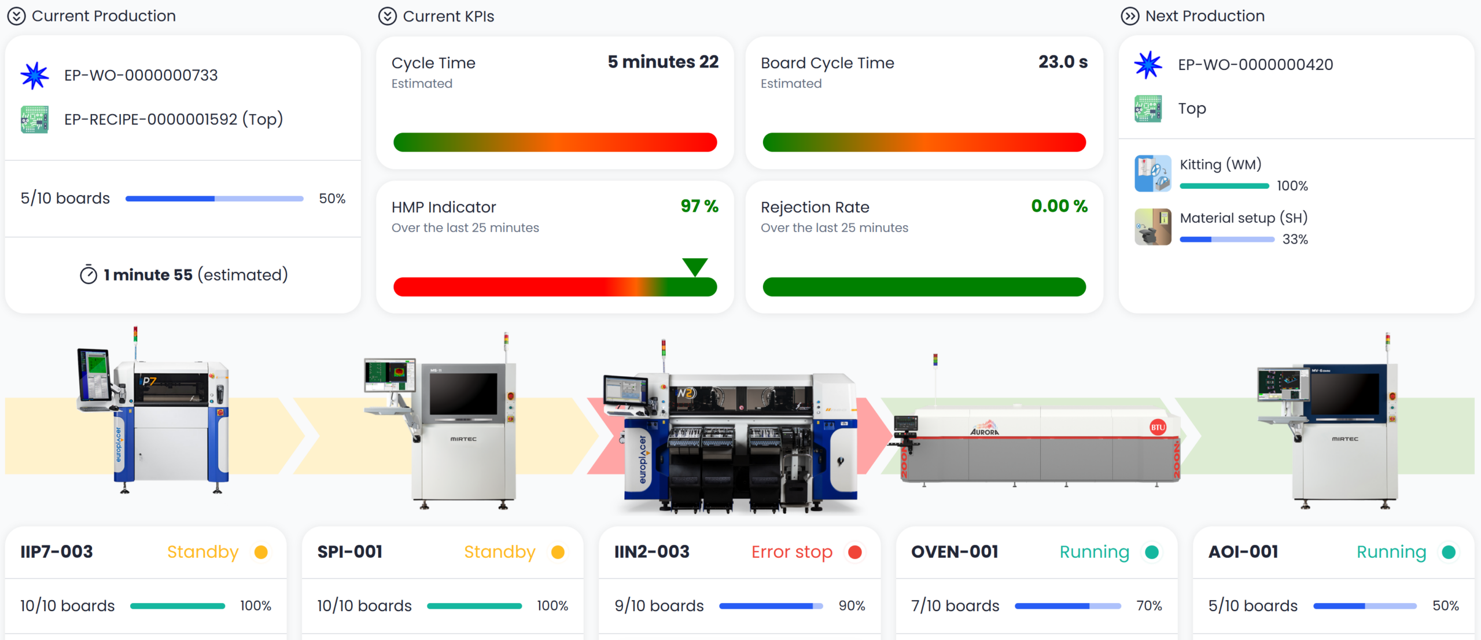Click the circuit board icon beside EP-RECIPE-0000001592
1481x640 pixels.
(35, 119)
